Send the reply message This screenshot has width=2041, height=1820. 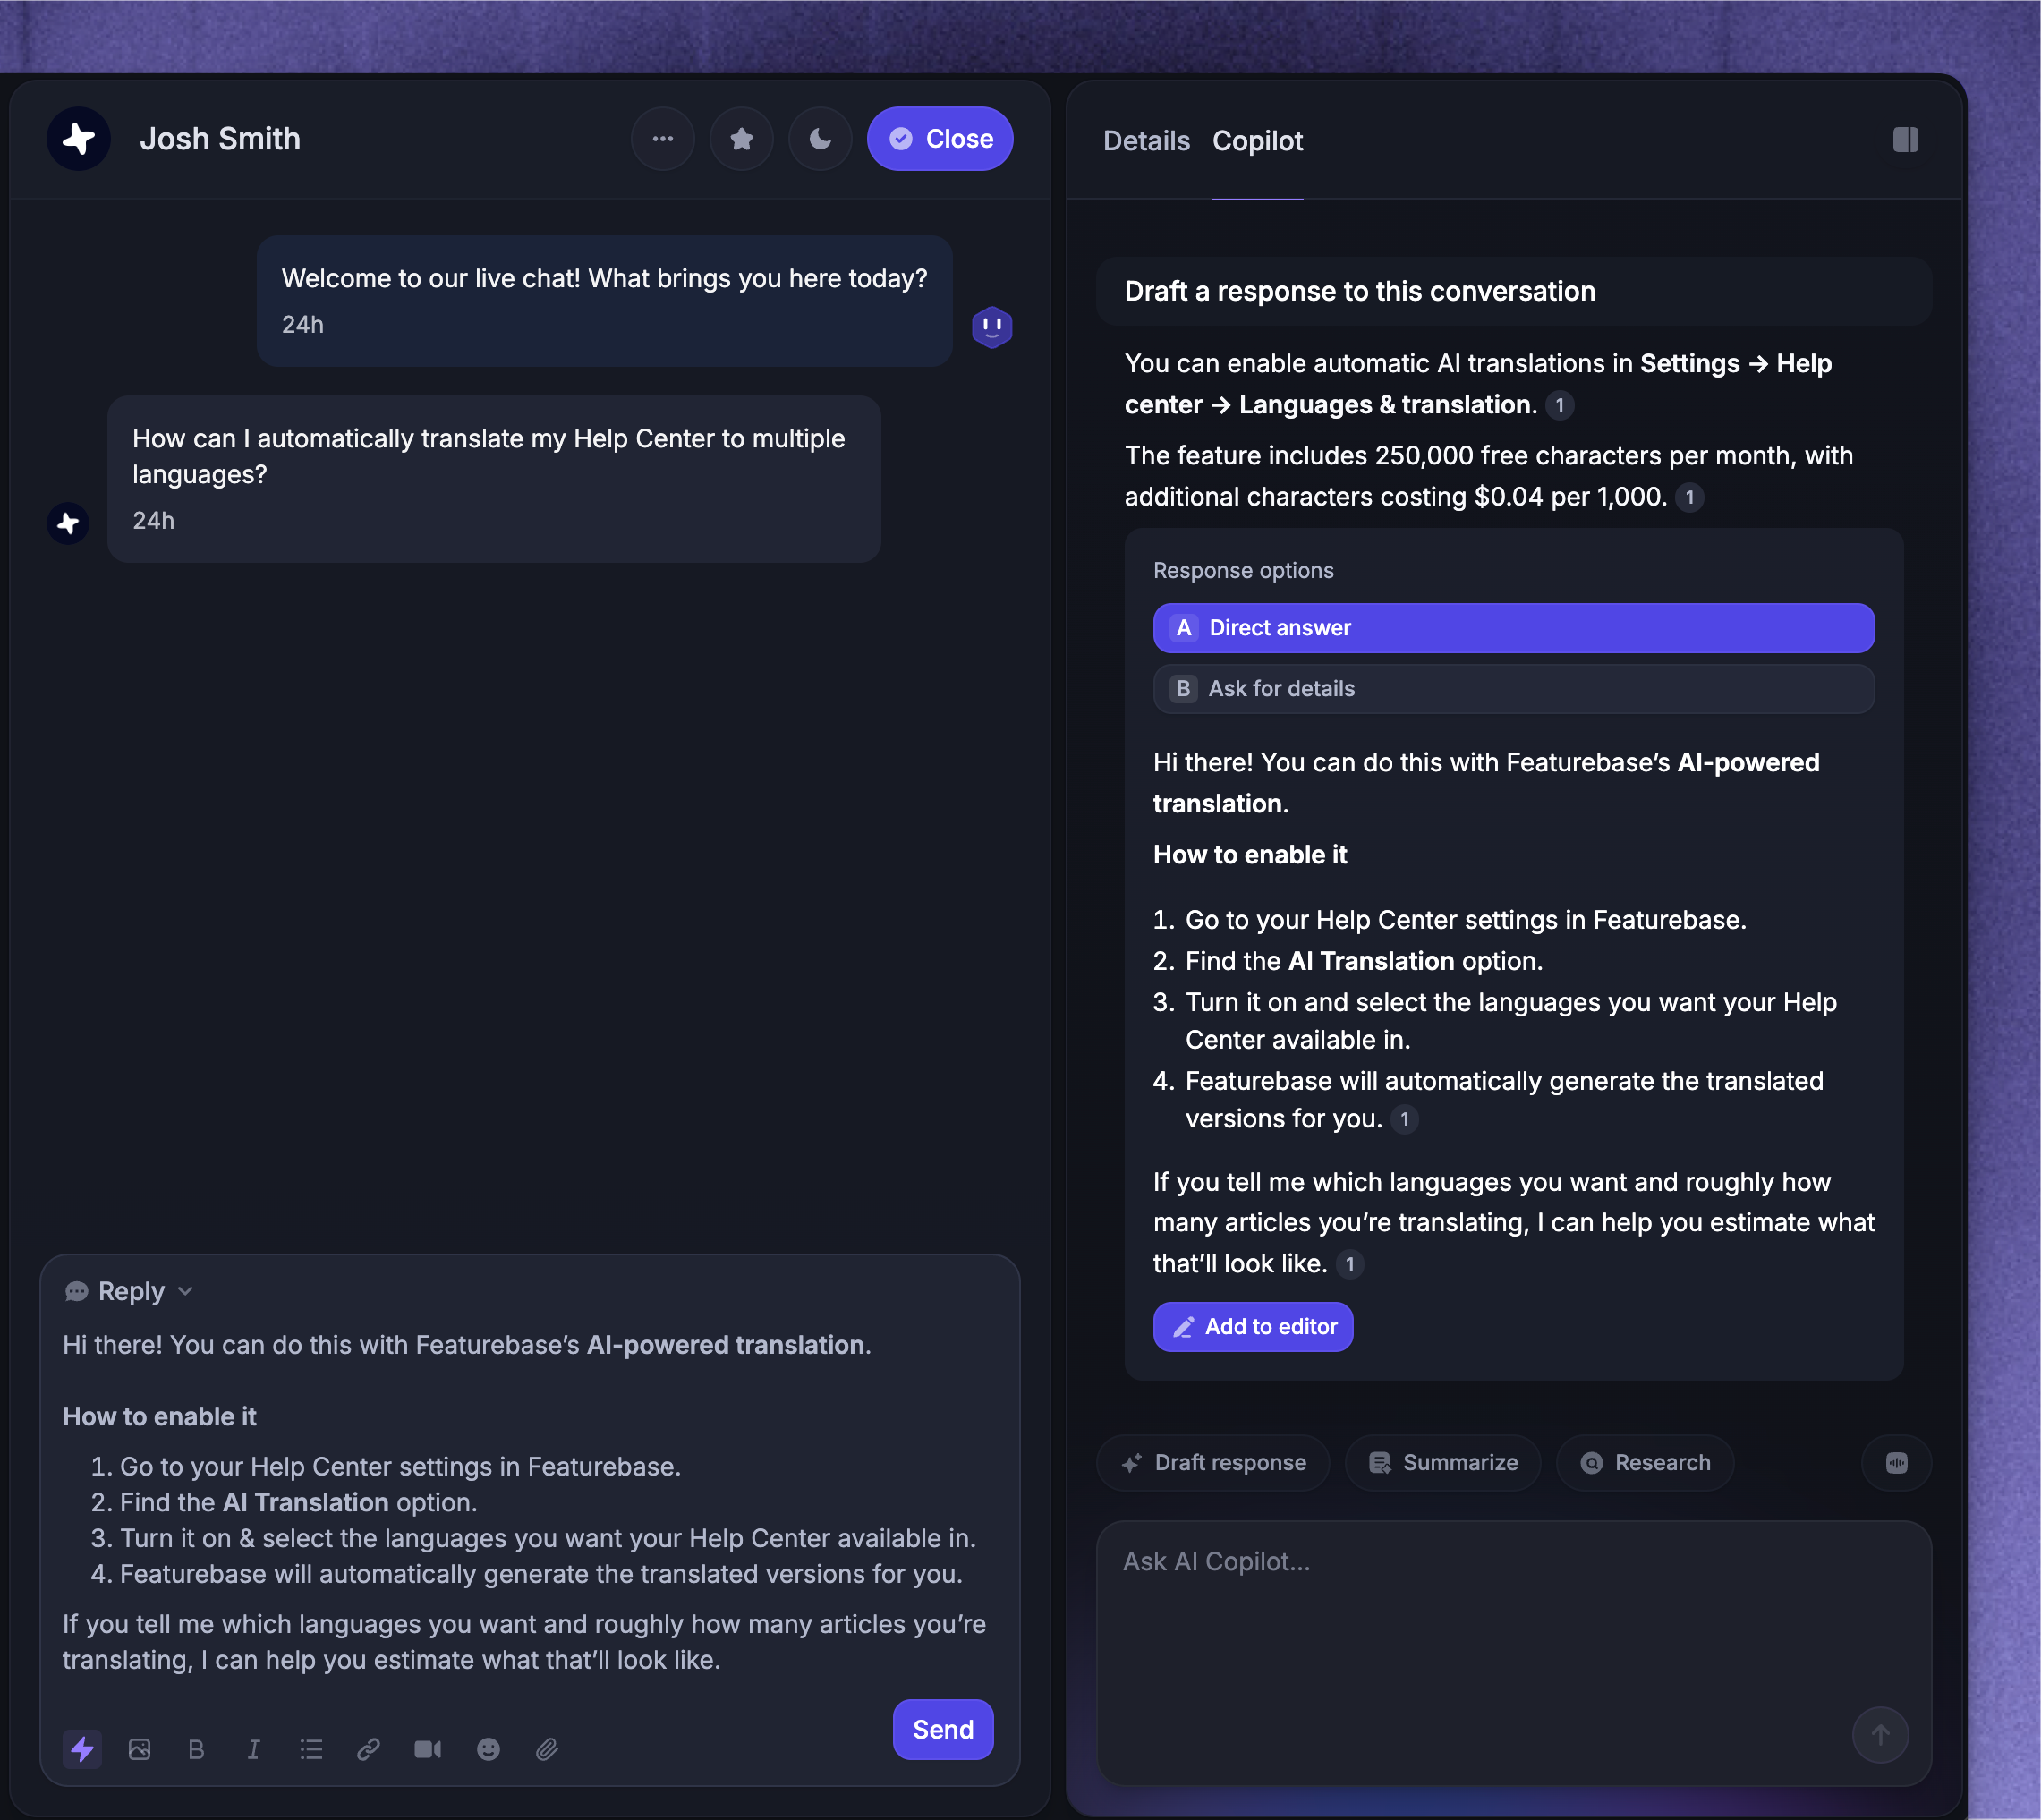click(942, 1730)
